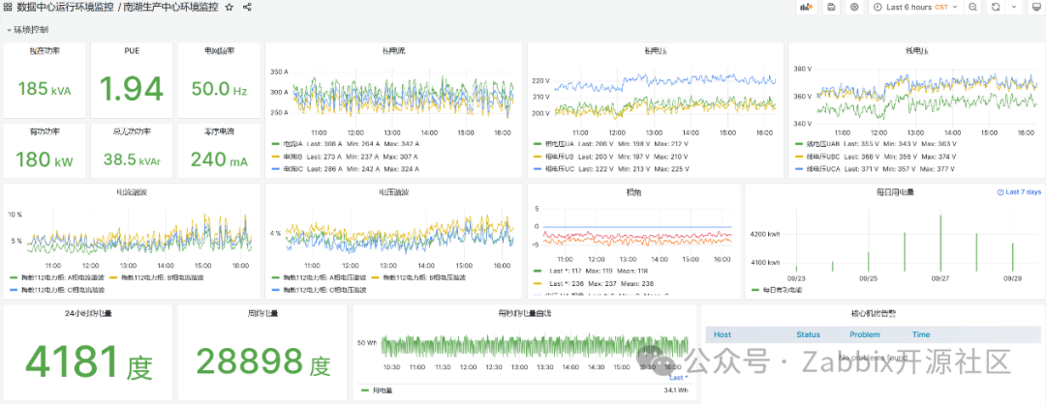This screenshot has width=1046, height=404.
Task: Open the dashboards grid icon in the breadcrumb
Action: (8, 7)
